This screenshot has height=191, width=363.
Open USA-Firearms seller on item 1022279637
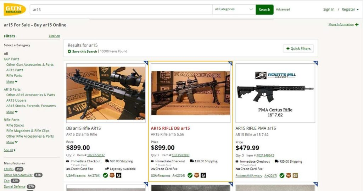click(x=76, y=175)
